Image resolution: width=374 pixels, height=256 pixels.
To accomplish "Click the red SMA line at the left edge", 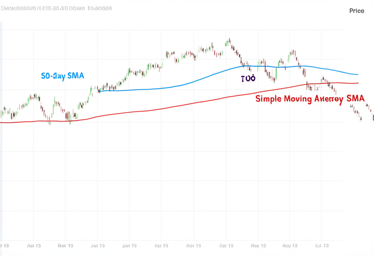I will [x=1, y=123].
